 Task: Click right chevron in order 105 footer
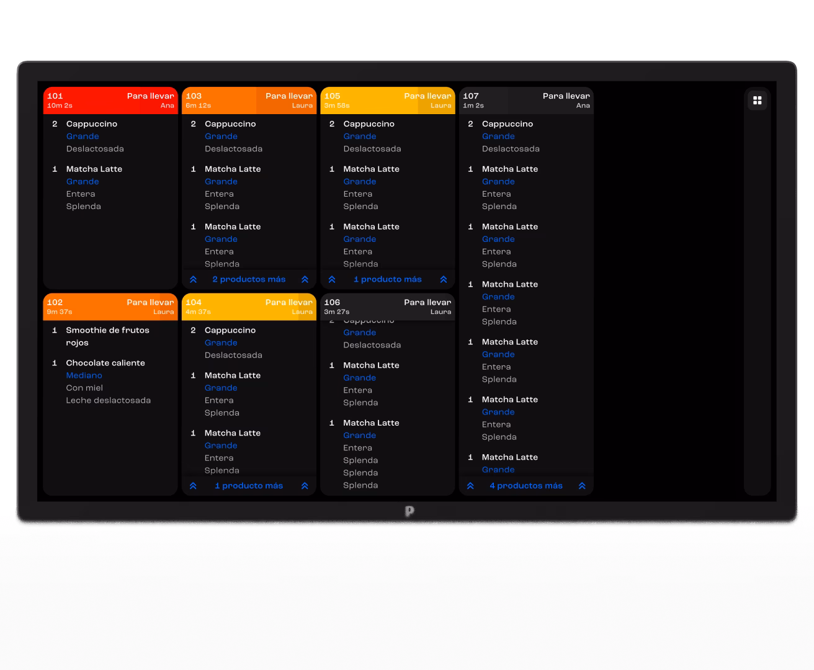(444, 280)
